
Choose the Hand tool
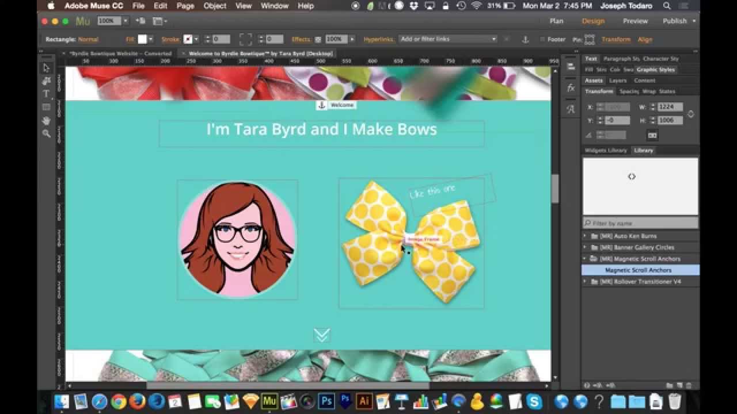pyautogui.click(x=47, y=120)
